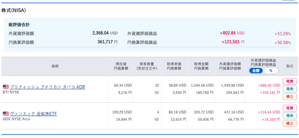299x138 pixels.
Task: Click the US flag beside ヴァンエック 金鉱株ETF
Action: tap(6, 114)
